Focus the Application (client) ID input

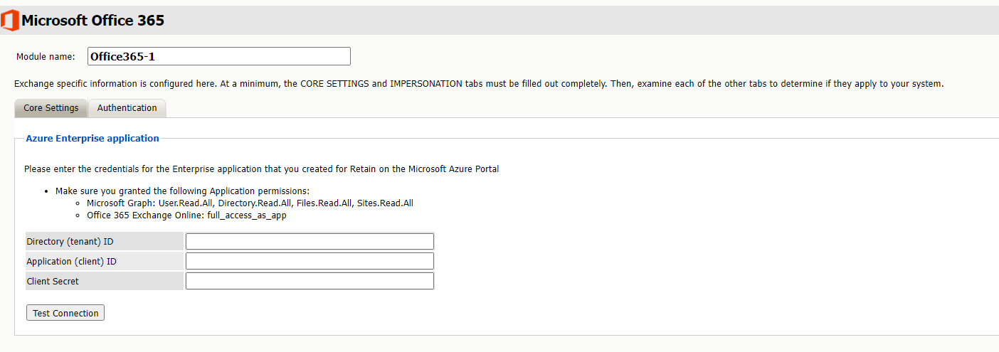tap(310, 261)
